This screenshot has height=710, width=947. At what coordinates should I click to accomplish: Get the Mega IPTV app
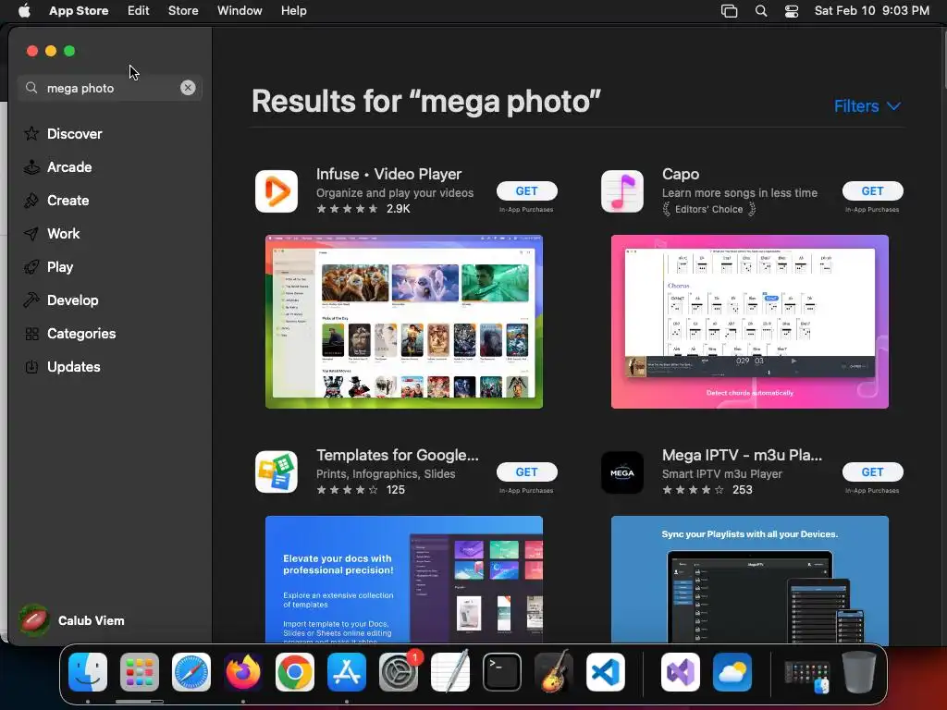[x=873, y=472]
